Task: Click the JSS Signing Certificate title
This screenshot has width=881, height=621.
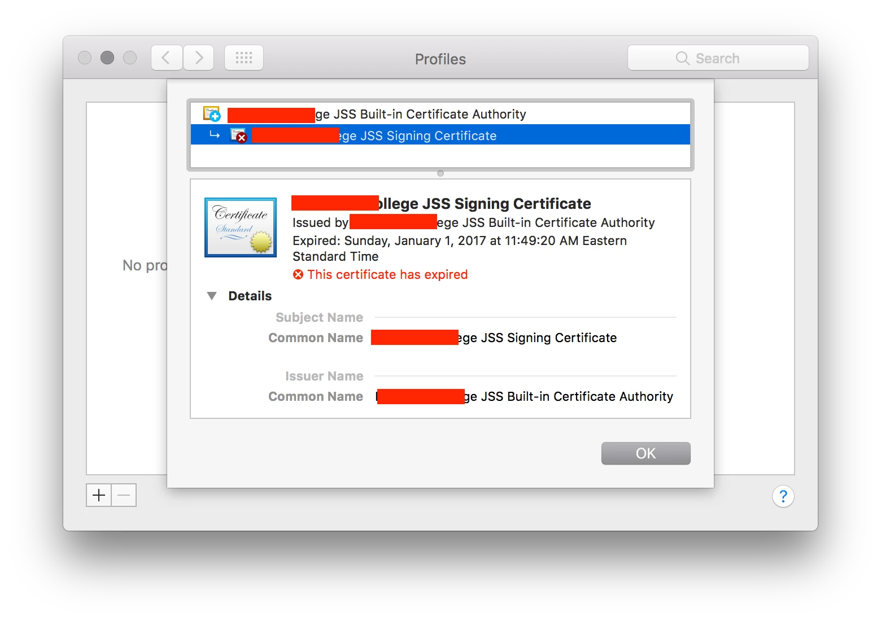Action: tap(441, 203)
